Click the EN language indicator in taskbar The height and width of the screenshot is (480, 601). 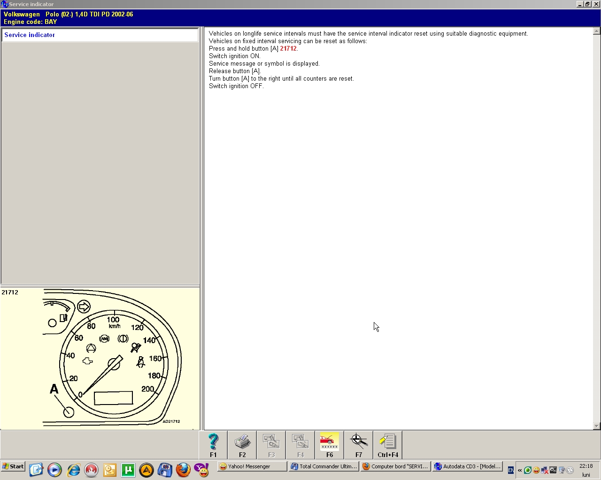click(x=511, y=470)
